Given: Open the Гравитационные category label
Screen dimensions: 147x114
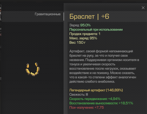Looking at the screenshot, I should tap(48, 14).
